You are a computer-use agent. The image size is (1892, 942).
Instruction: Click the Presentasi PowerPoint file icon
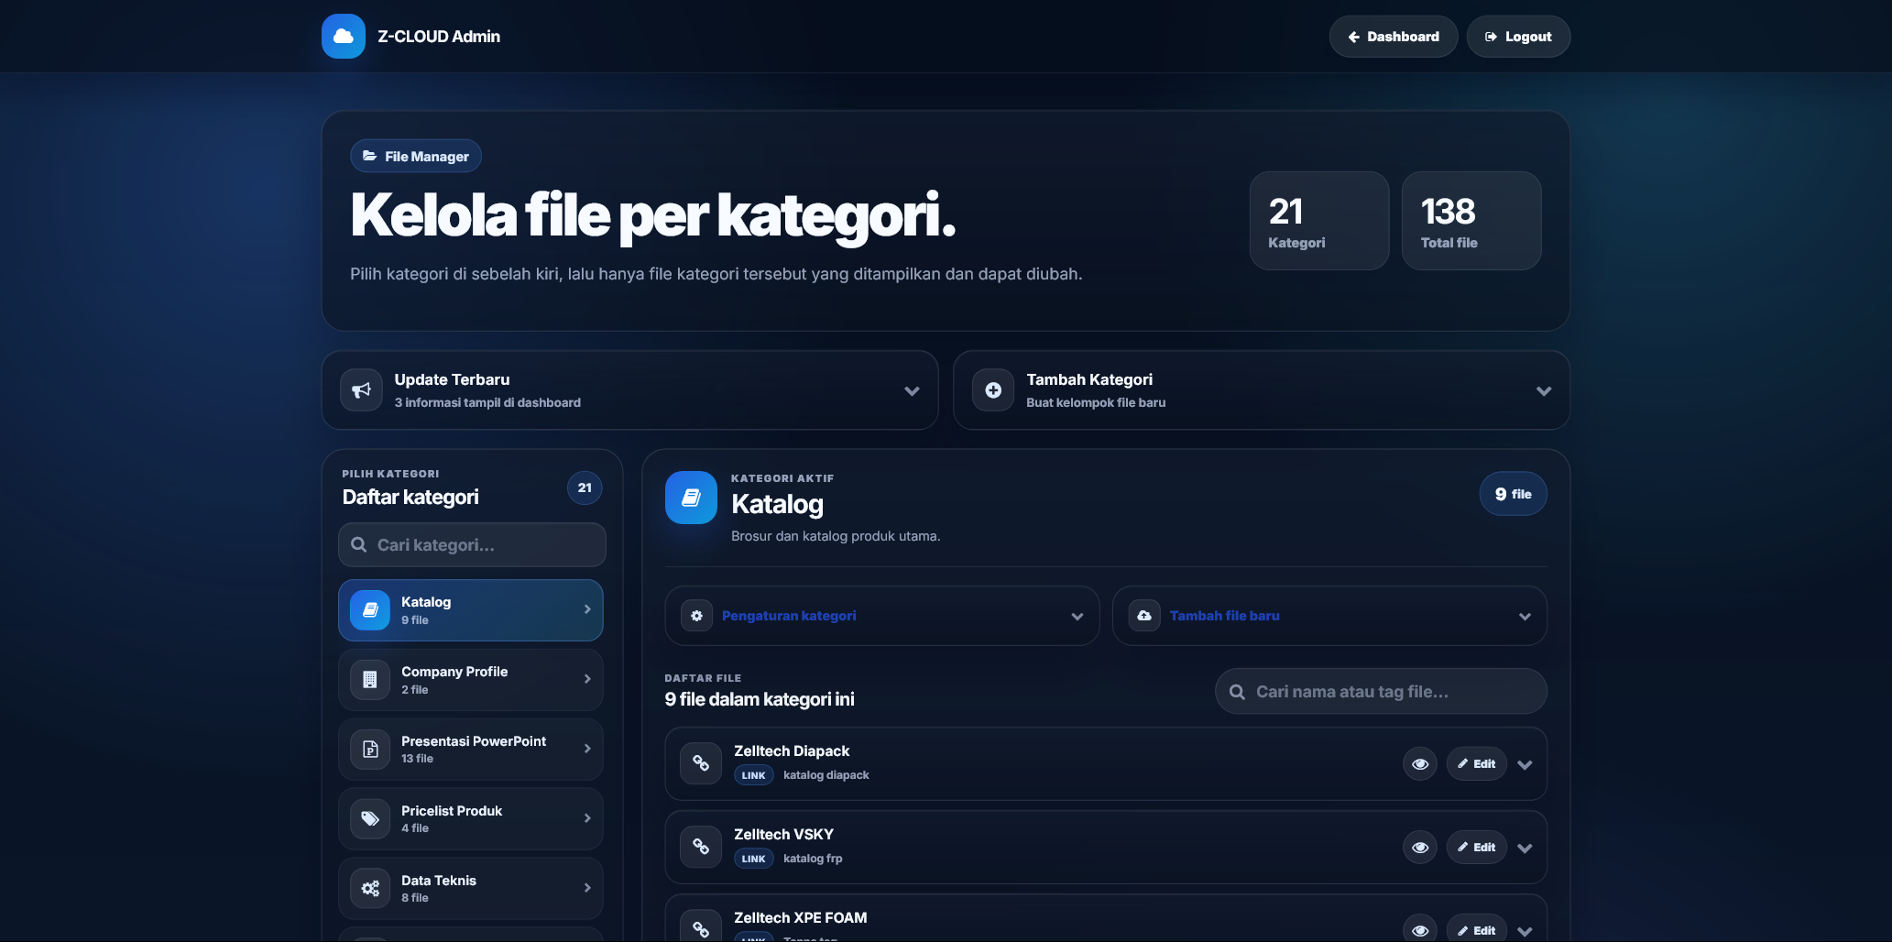[370, 750]
